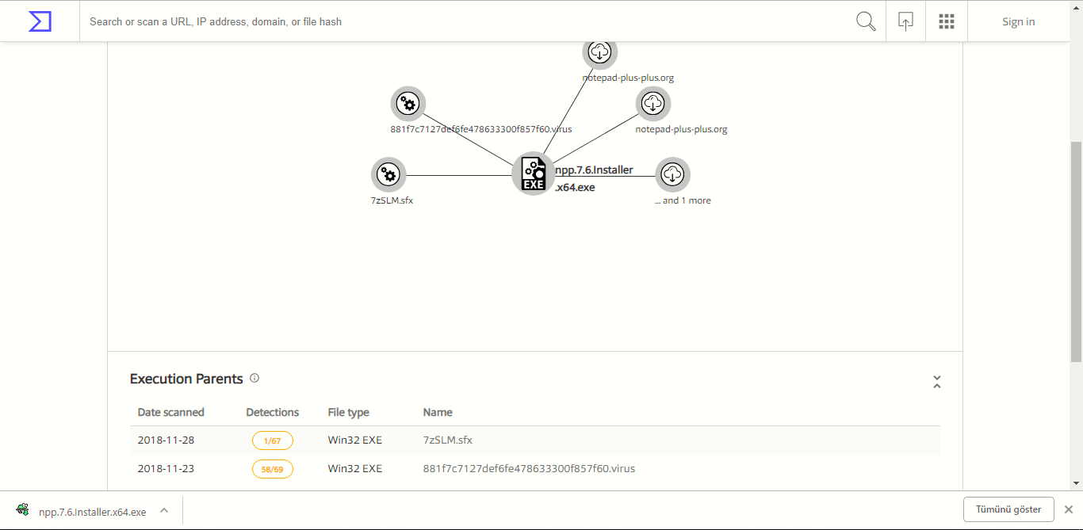
Task: Click Tümünü göster button
Action: tap(1008, 509)
